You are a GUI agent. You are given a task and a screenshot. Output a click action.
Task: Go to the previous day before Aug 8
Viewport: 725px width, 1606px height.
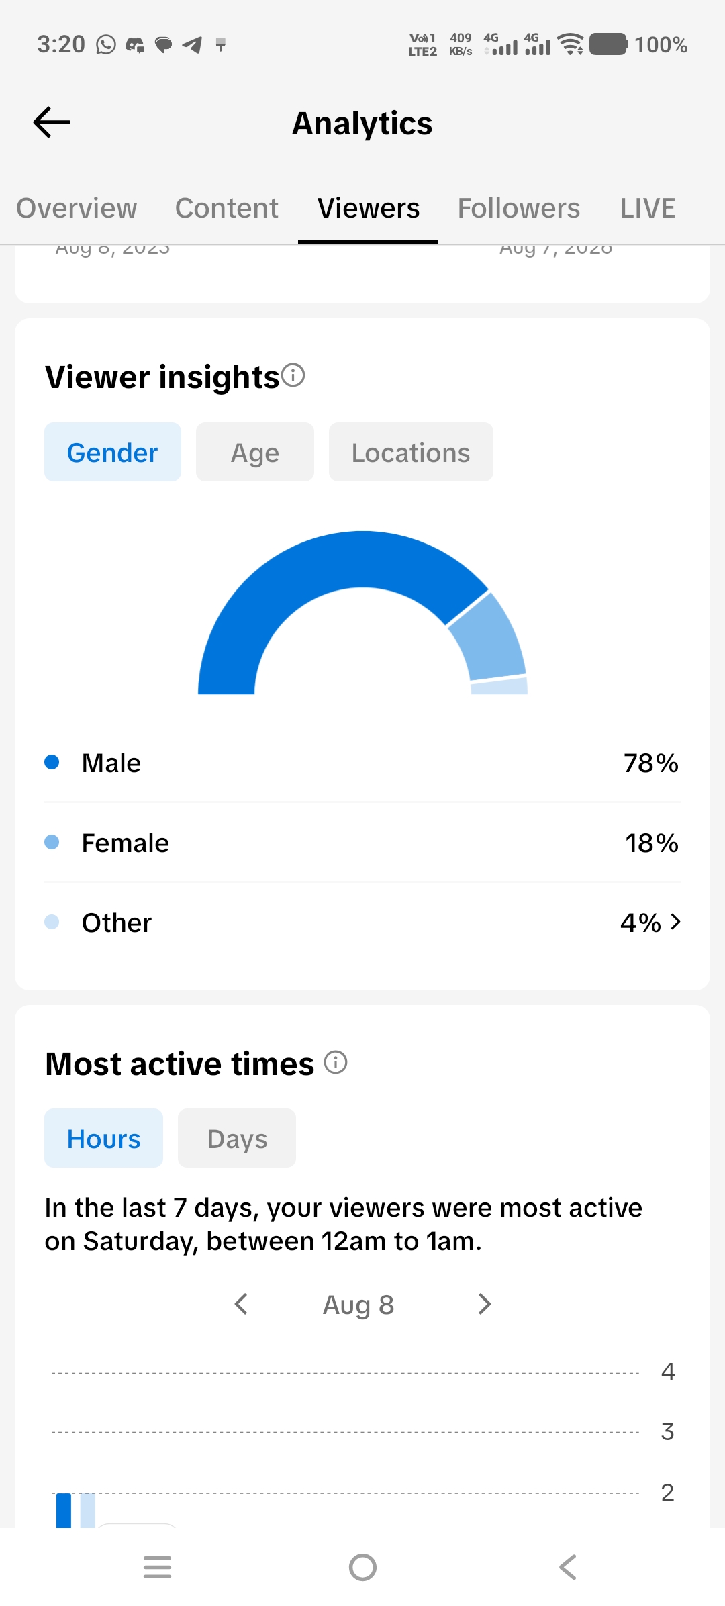(x=241, y=1304)
